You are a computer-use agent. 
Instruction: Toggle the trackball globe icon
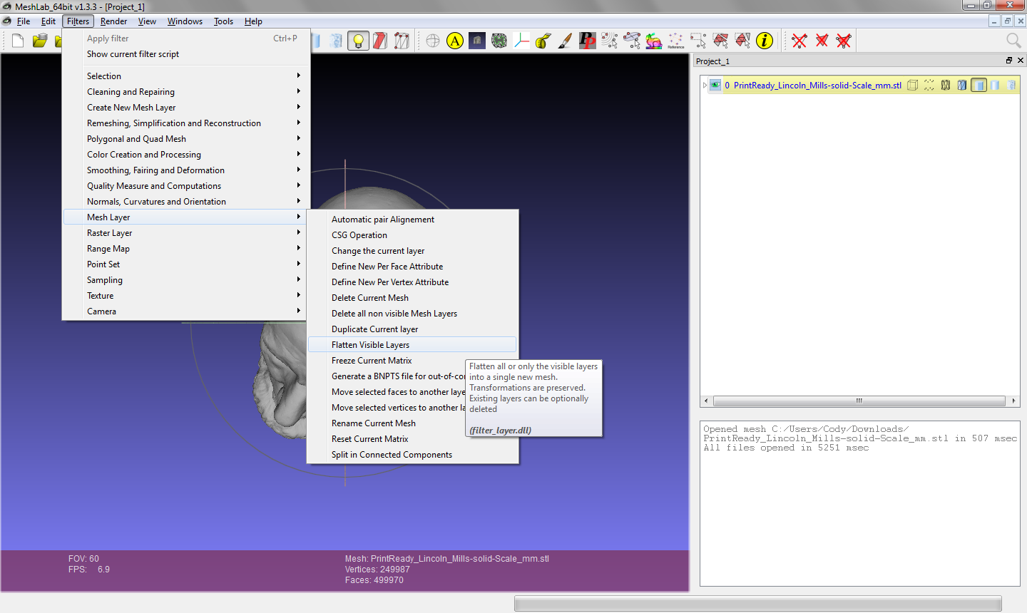click(433, 41)
